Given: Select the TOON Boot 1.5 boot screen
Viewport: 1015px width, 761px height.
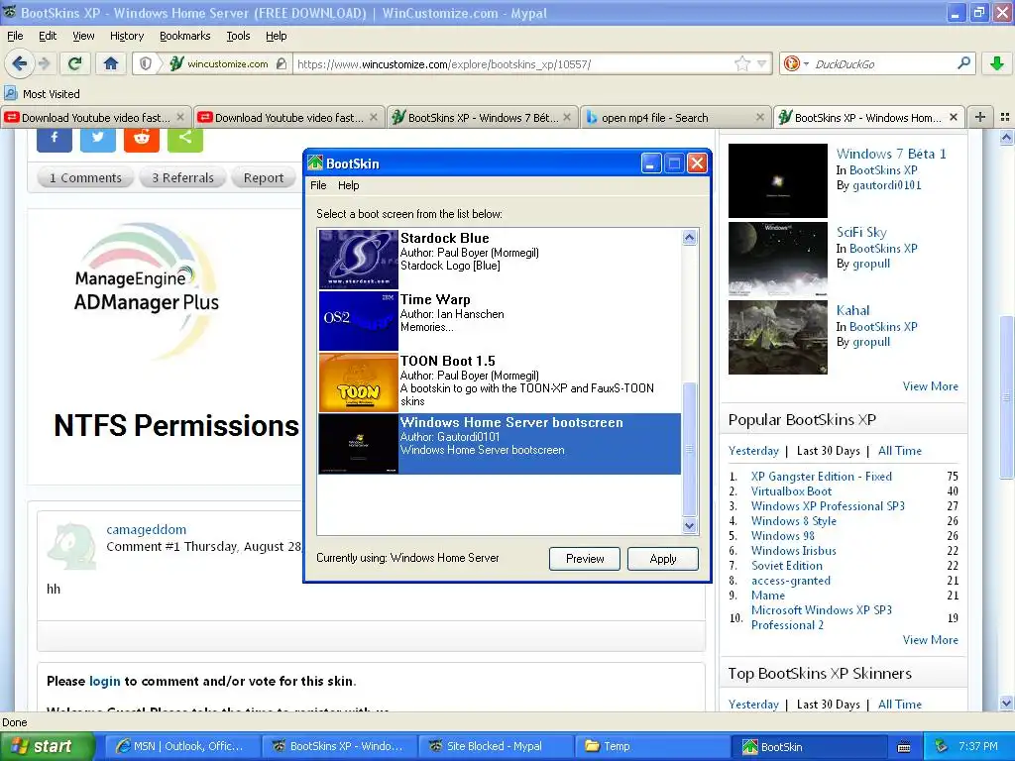Looking at the screenshot, I should (x=500, y=381).
